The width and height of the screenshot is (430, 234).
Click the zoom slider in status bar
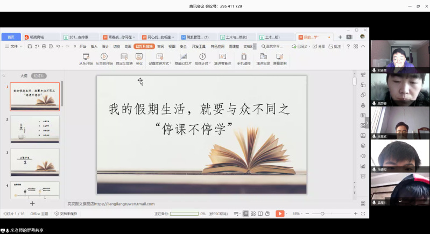(322, 214)
